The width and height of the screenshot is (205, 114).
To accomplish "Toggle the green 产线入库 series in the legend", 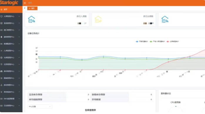I will (157, 41).
